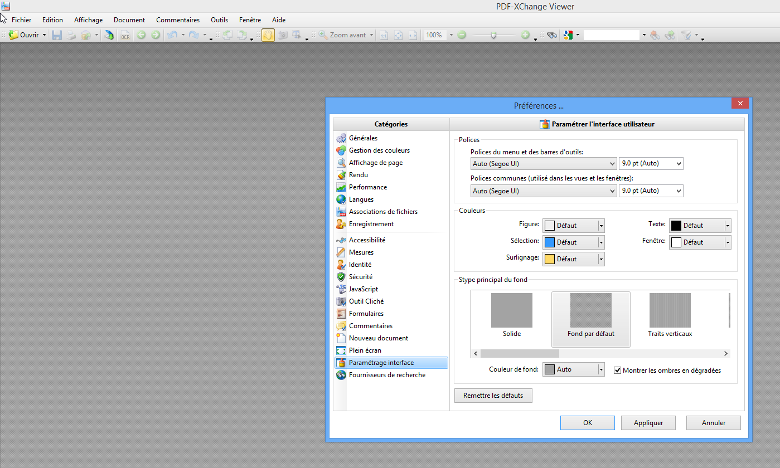Select the JavaScript category
The height and width of the screenshot is (468, 780).
[x=391, y=289]
